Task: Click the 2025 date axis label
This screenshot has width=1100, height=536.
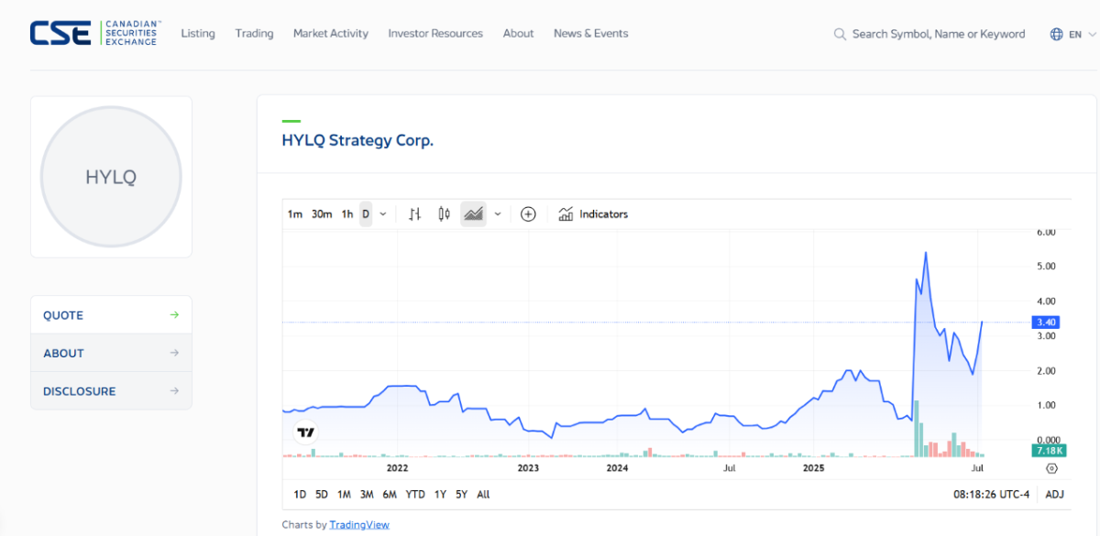Action: [x=814, y=468]
